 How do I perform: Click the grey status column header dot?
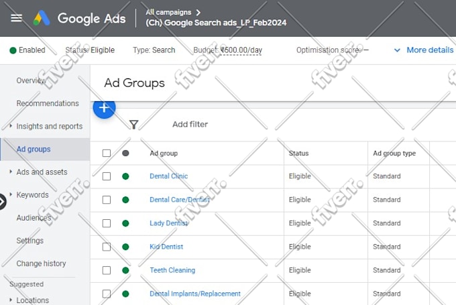pos(125,153)
